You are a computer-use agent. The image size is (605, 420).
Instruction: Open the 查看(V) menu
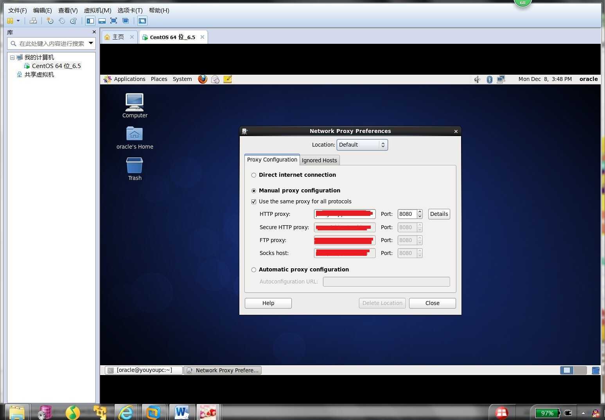pyautogui.click(x=68, y=10)
